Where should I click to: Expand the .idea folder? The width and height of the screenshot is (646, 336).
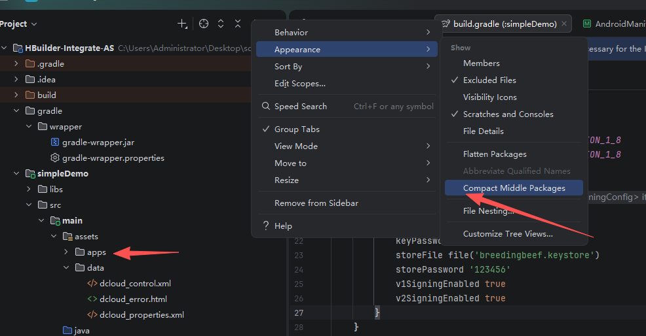16,79
